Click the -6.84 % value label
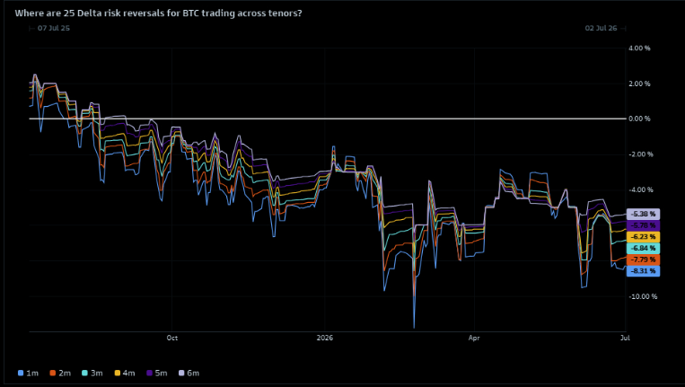The height and width of the screenshot is (387, 685). click(x=643, y=248)
